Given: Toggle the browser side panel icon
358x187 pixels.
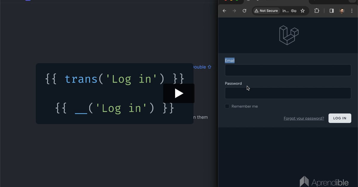Looking at the screenshot, I should [331, 11].
